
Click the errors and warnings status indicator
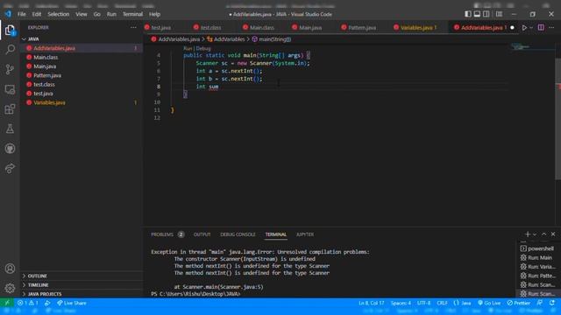[x=28, y=303]
